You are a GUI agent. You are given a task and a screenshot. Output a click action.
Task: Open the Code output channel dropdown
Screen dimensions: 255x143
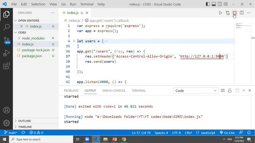coord(196,91)
